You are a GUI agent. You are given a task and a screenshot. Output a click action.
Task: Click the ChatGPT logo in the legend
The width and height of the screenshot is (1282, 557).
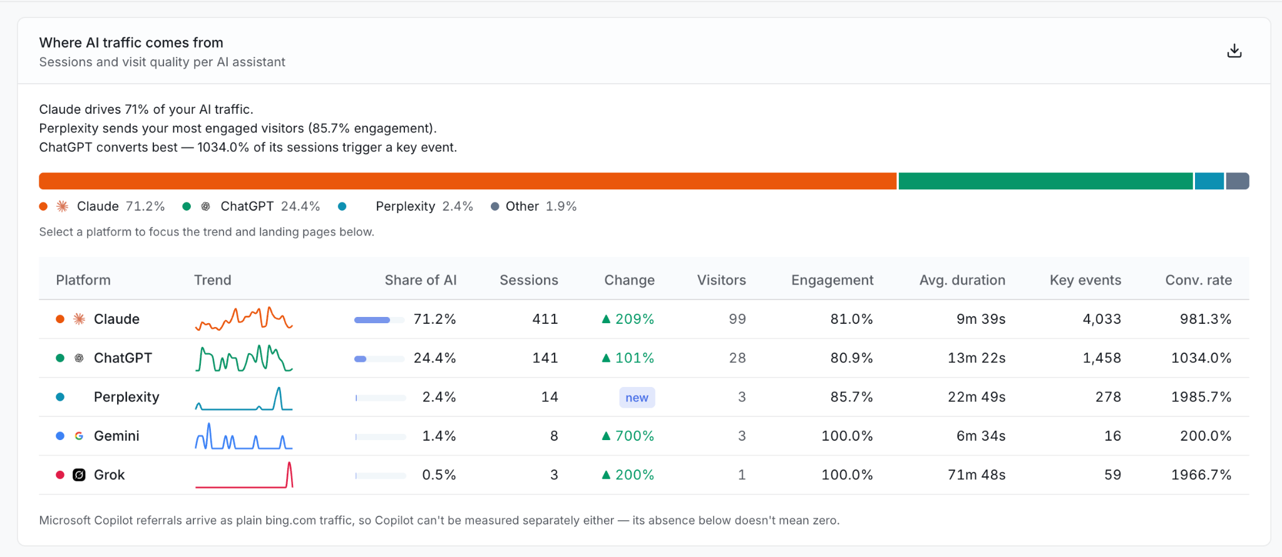205,206
